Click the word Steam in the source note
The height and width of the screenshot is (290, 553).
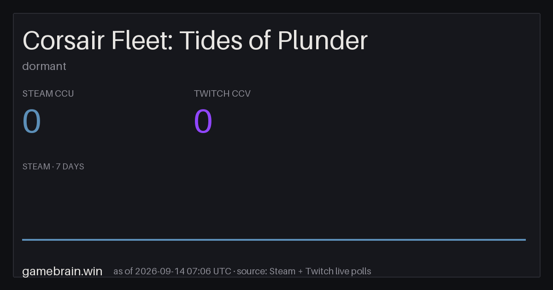coord(282,271)
